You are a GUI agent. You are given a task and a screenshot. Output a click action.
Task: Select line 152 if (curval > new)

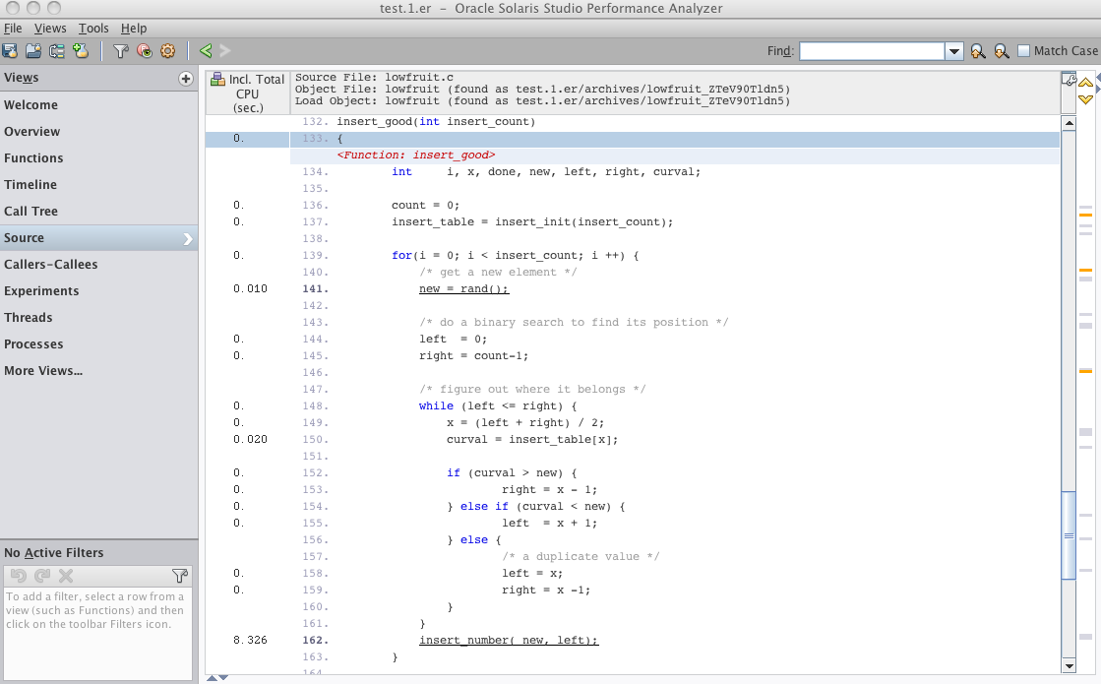[x=632, y=472]
